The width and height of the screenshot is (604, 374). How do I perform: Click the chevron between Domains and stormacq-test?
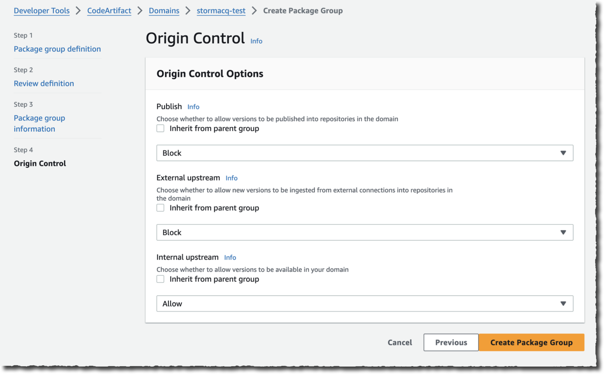(x=188, y=11)
